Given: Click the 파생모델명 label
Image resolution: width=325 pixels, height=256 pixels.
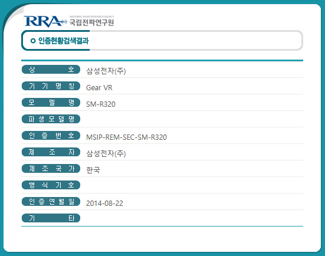Looking at the screenshot, I should (51, 119).
